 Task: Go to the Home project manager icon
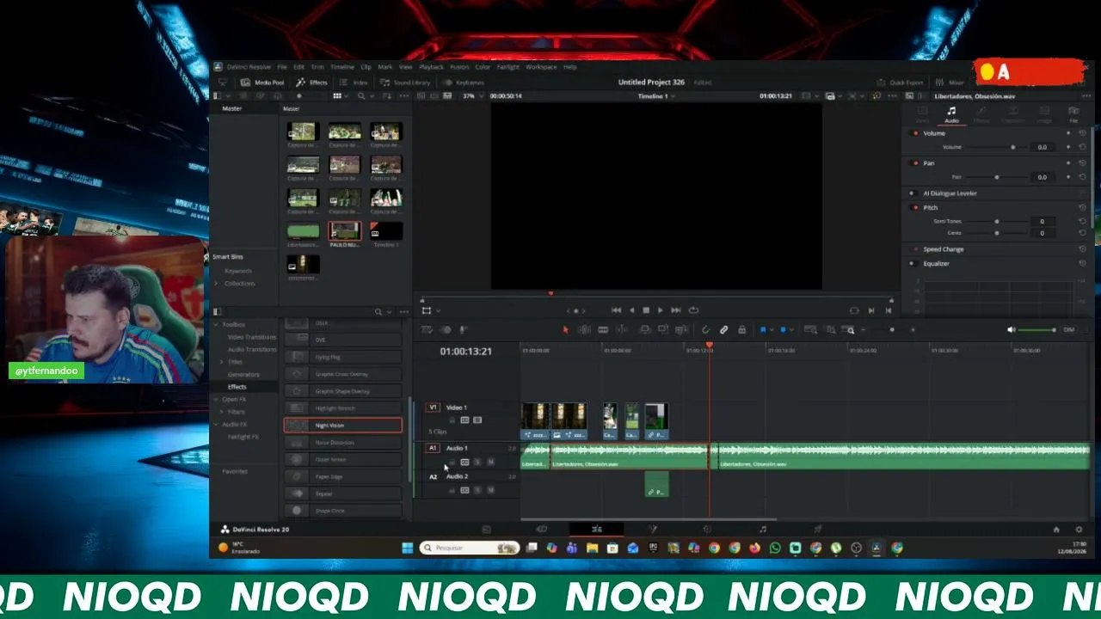point(1056,530)
